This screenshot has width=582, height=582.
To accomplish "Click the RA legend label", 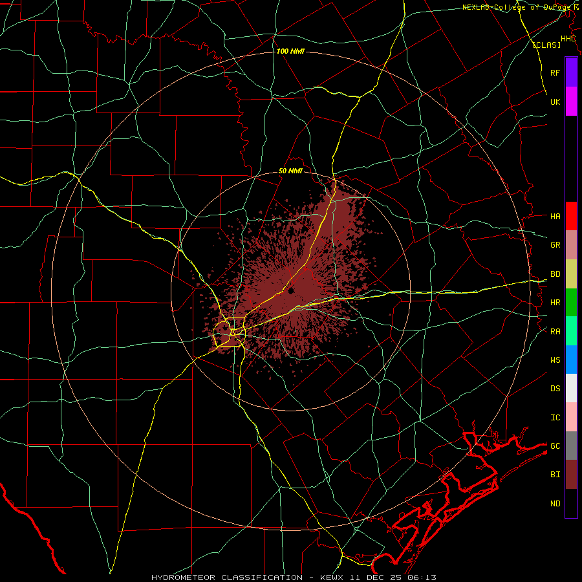I will pos(555,331).
